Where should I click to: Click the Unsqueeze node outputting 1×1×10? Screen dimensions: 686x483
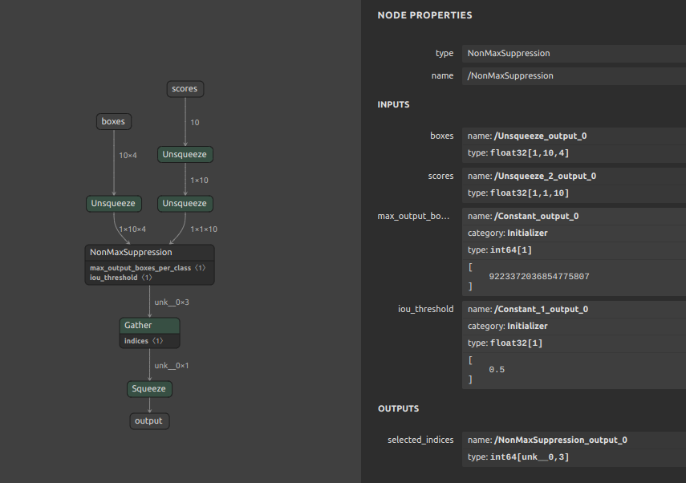[x=185, y=204]
